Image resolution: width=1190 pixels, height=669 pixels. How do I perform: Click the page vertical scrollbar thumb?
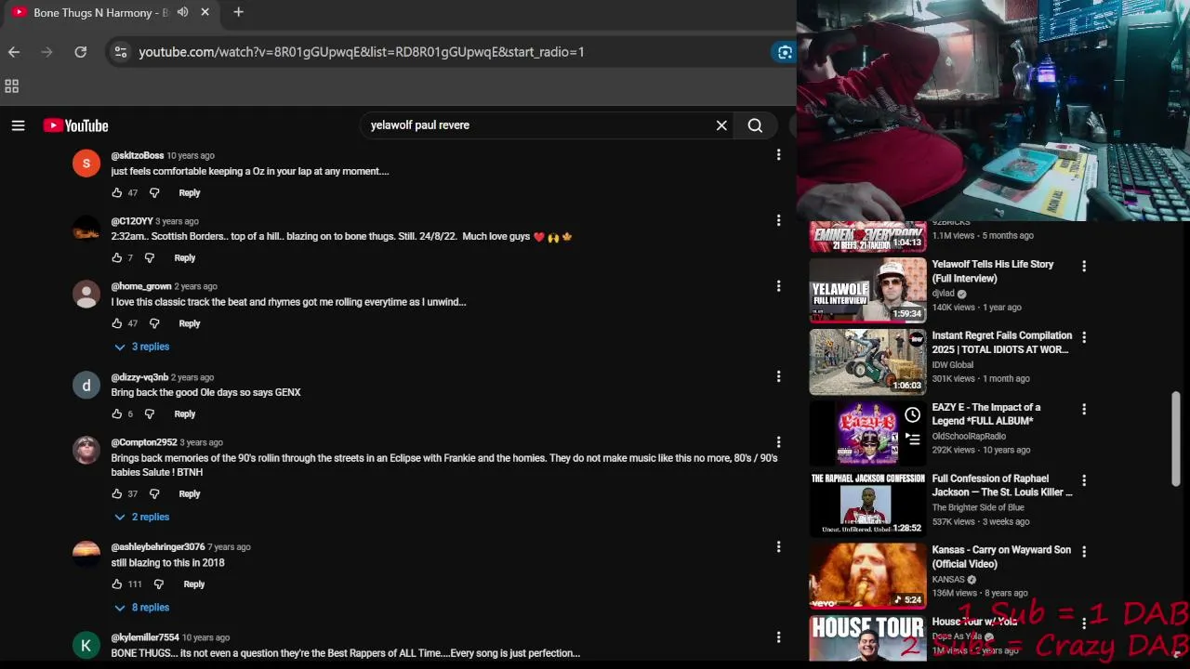point(1175,439)
